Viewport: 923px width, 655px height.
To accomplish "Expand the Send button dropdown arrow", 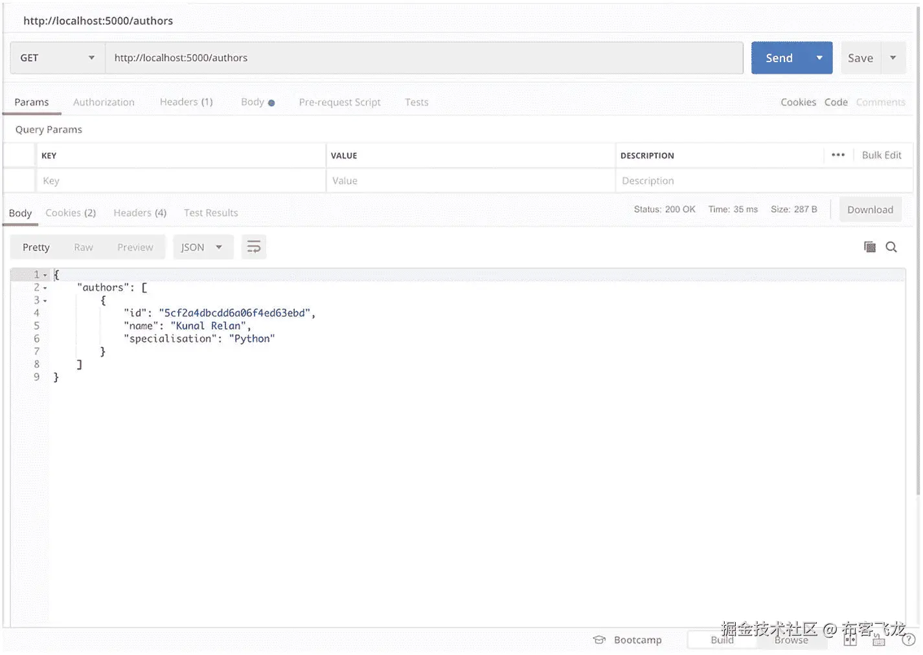I will (x=819, y=58).
